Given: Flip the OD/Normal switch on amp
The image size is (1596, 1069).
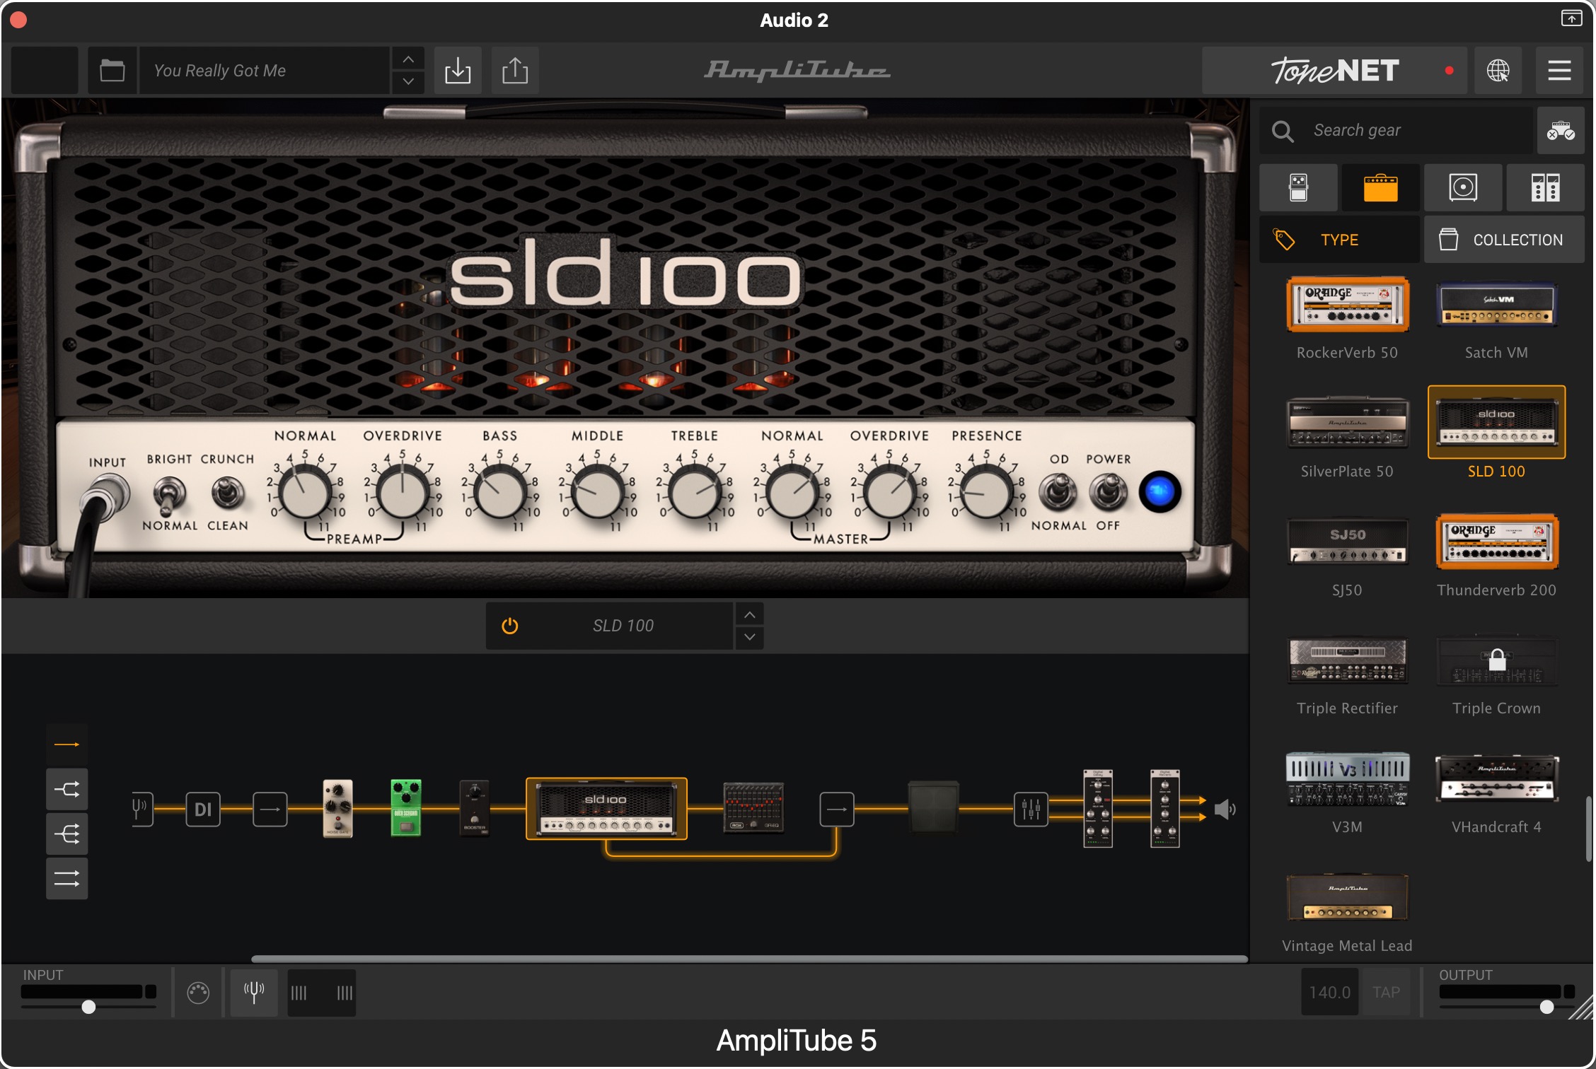Looking at the screenshot, I should point(1058,491).
